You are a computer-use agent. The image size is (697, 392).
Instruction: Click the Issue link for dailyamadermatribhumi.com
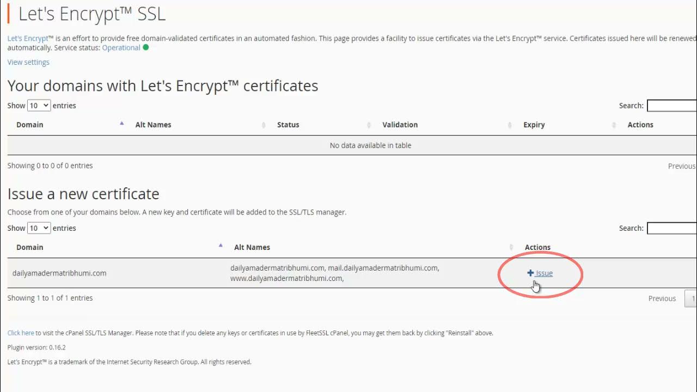coord(544,273)
